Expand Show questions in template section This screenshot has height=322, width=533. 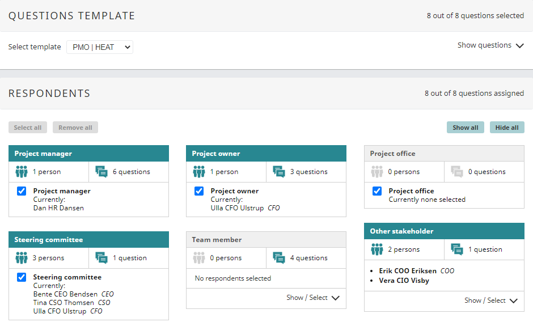pyautogui.click(x=490, y=45)
